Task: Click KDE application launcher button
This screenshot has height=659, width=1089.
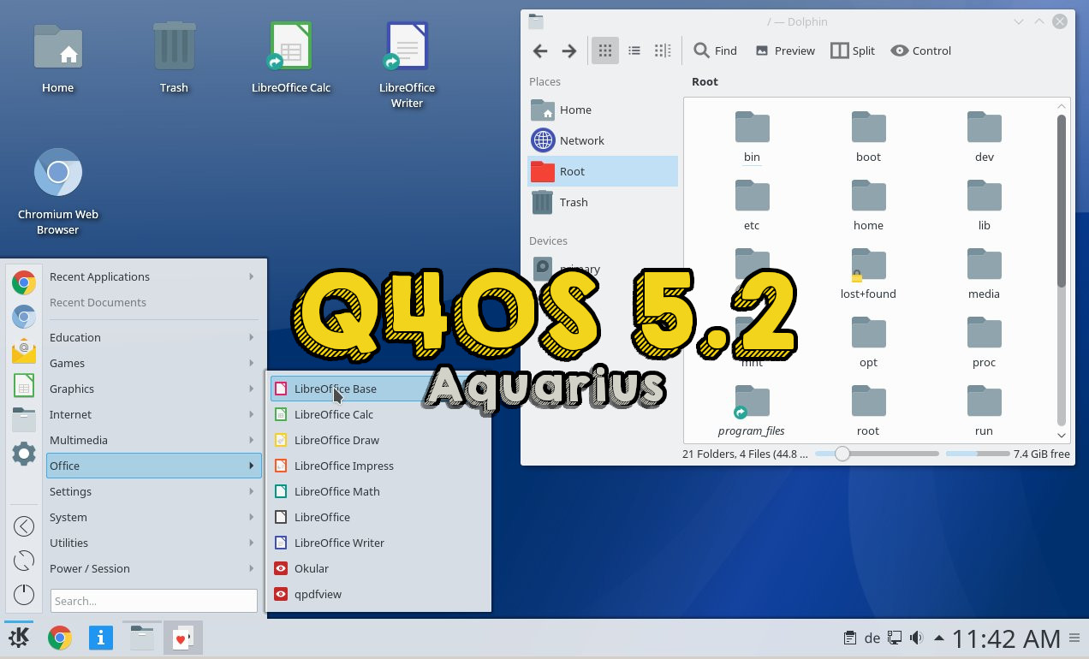Action: click(x=19, y=638)
